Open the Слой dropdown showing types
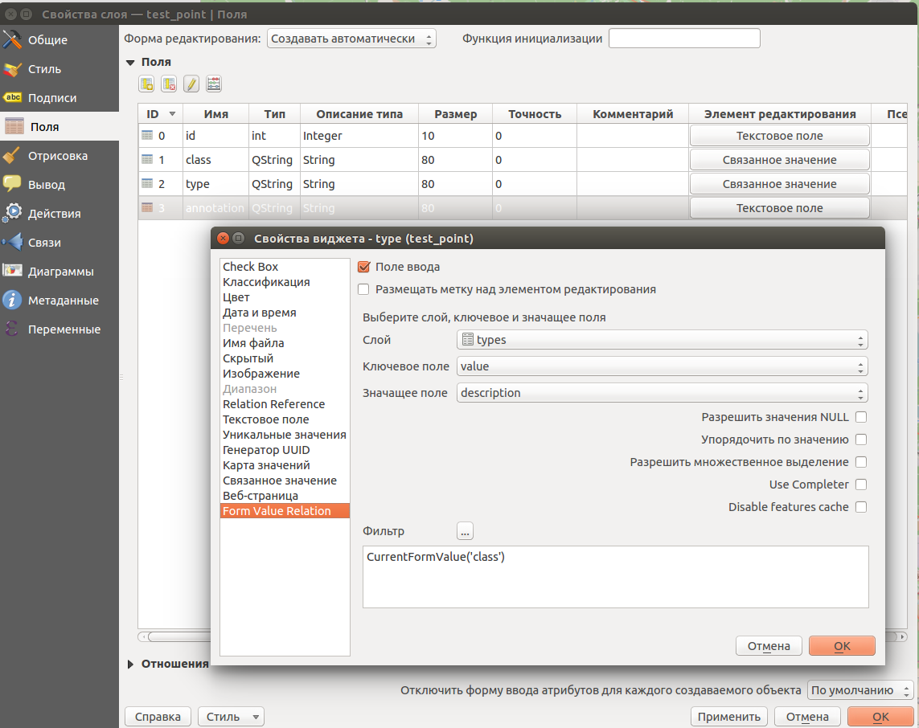The image size is (919, 728). [x=662, y=340]
